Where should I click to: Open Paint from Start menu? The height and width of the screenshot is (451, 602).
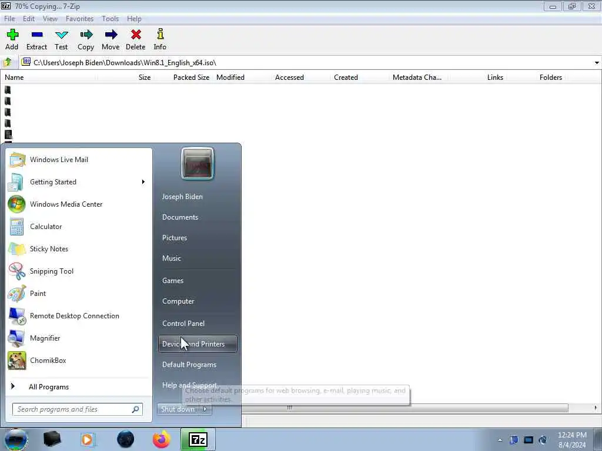coord(78,294)
